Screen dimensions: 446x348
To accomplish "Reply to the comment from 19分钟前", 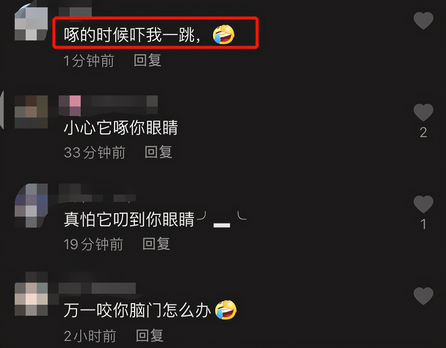I will tap(156, 244).
